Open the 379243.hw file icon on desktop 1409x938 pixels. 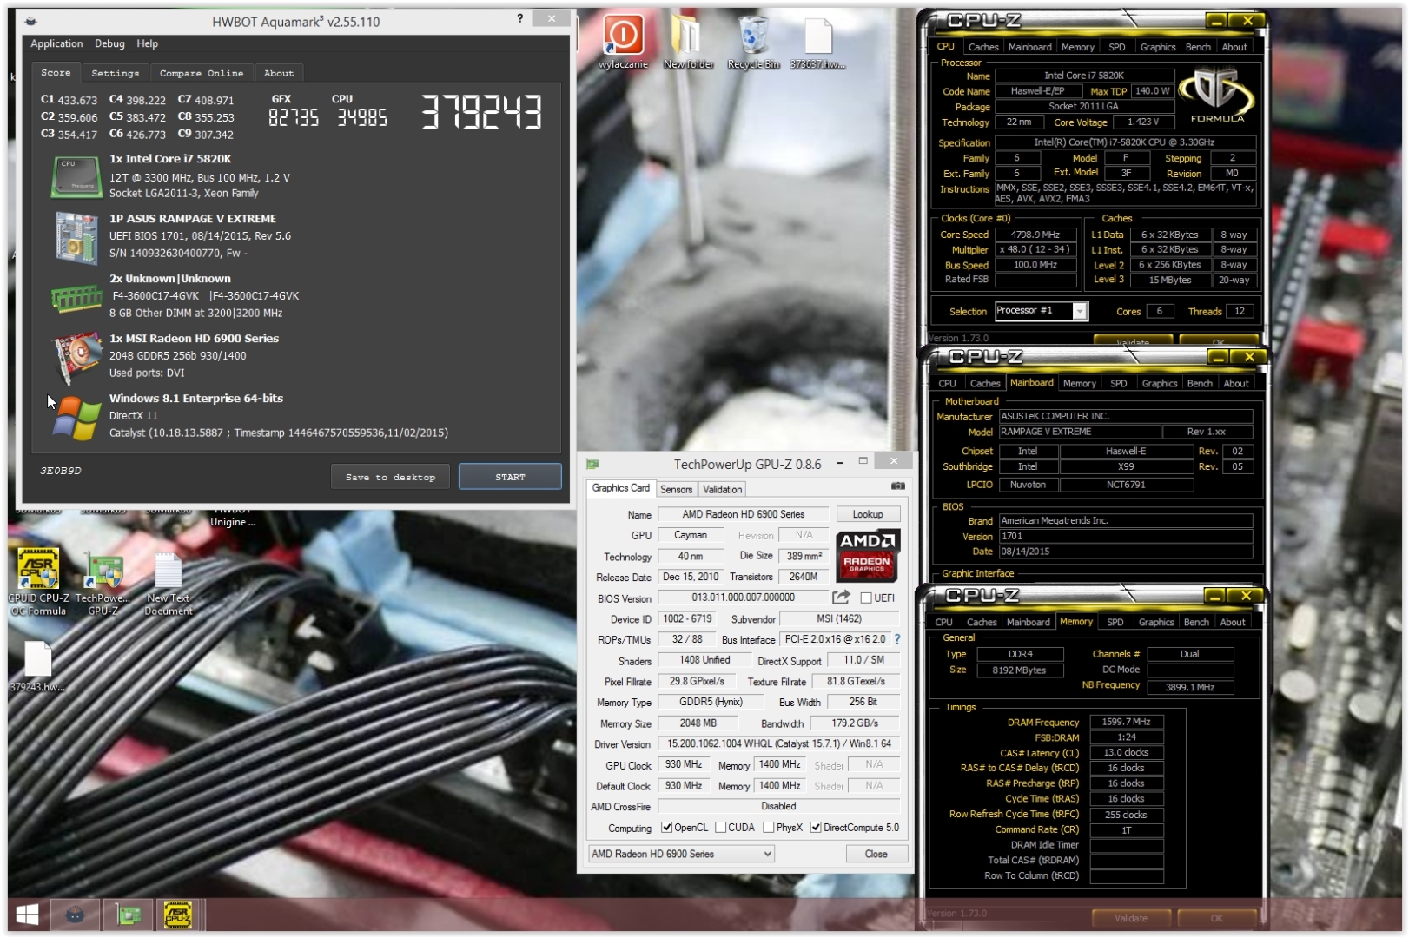coord(37,660)
